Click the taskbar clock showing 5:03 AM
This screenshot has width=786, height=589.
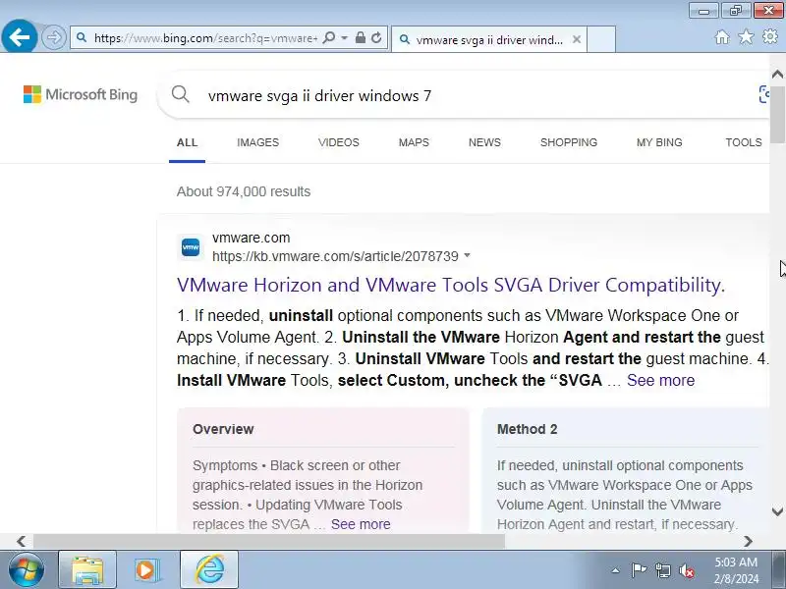coord(736,570)
